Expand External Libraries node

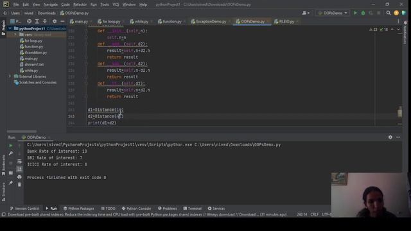[10, 76]
